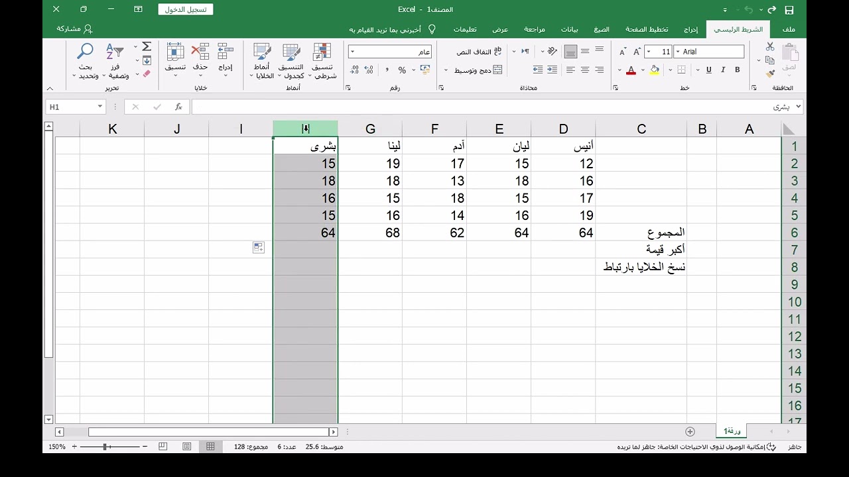The height and width of the screenshot is (477, 849).
Task: Align text left in alignment group
Action: pos(570,70)
